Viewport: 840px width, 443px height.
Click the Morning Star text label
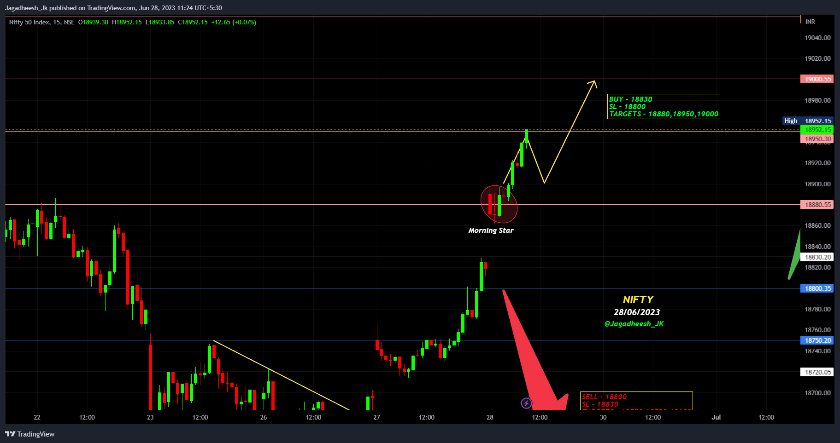491,230
